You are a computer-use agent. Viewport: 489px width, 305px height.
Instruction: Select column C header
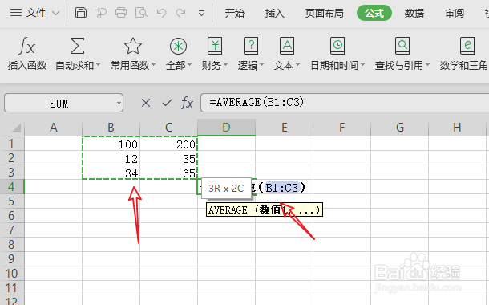pos(168,128)
